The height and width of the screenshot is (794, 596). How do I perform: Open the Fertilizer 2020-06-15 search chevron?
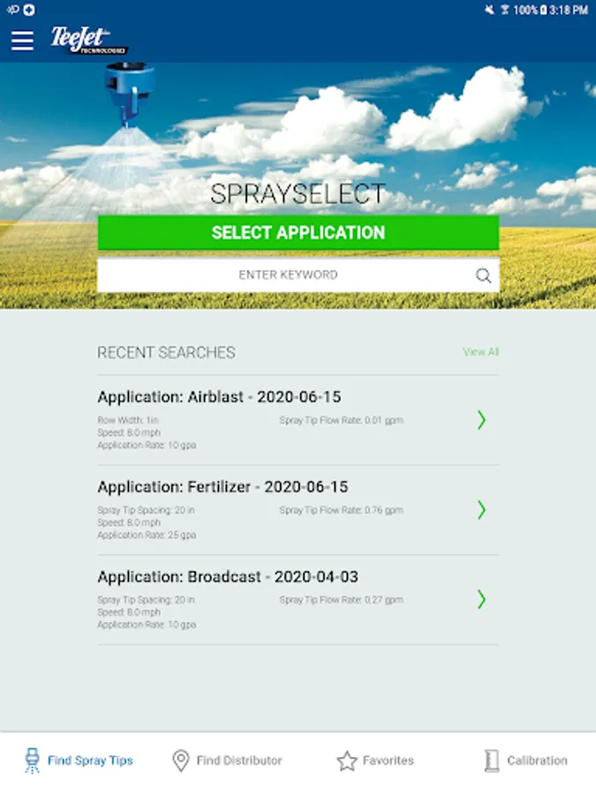pyautogui.click(x=481, y=510)
